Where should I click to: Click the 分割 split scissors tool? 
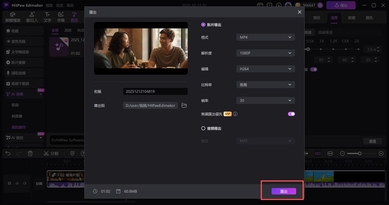pos(51,154)
